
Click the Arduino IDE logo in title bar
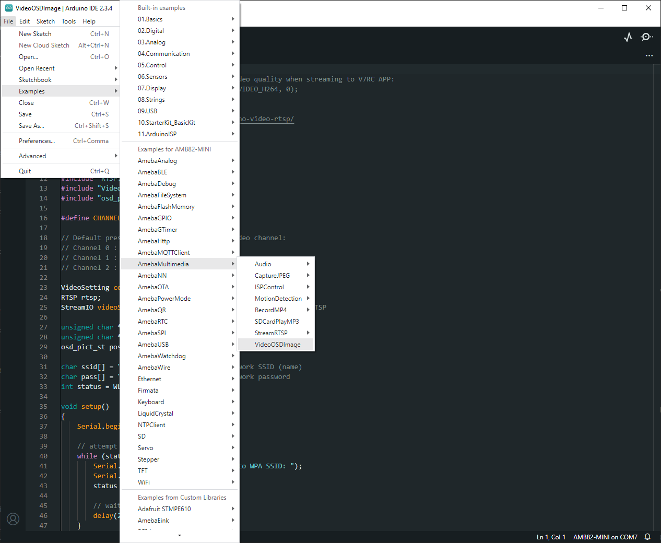point(9,8)
